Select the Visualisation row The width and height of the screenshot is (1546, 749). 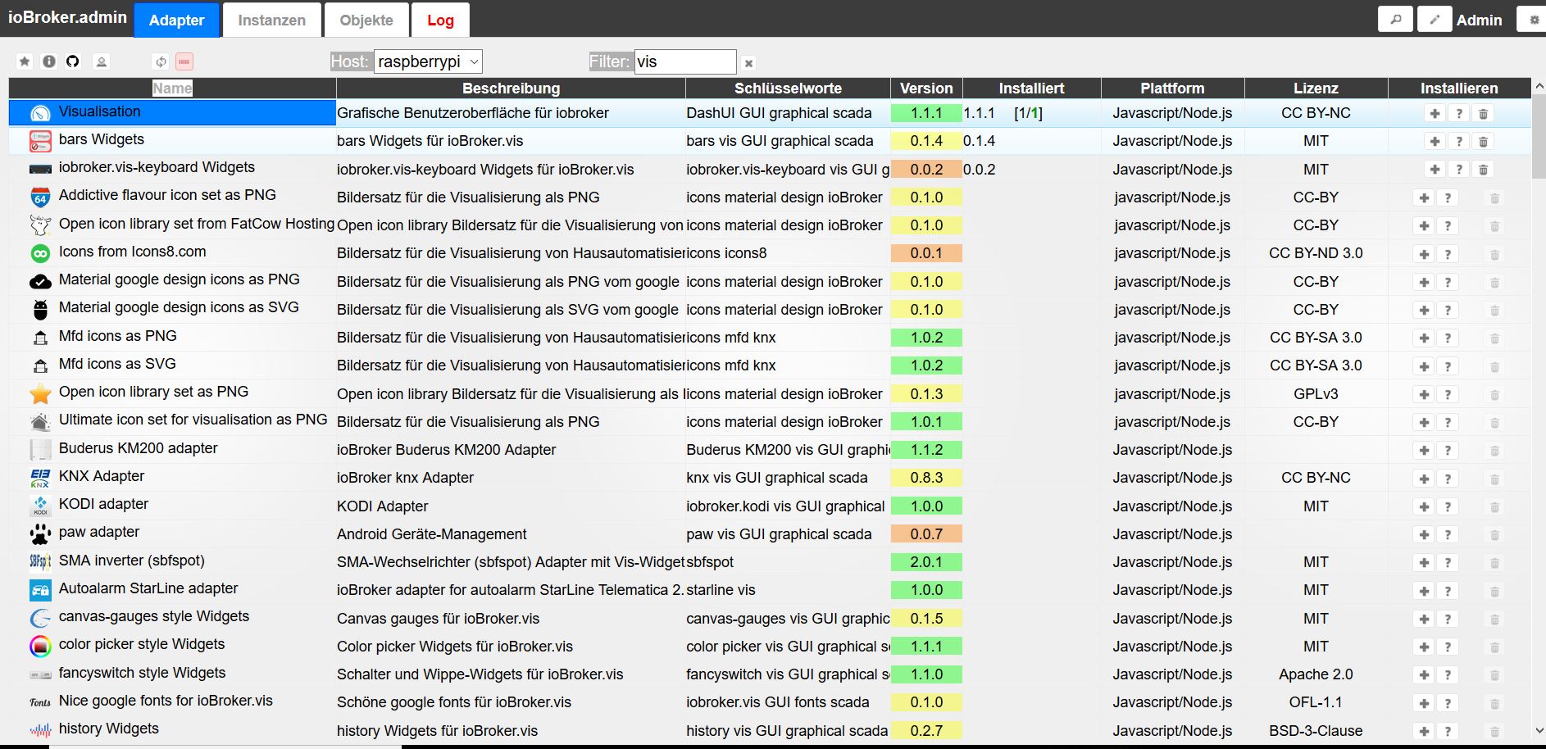click(769, 113)
